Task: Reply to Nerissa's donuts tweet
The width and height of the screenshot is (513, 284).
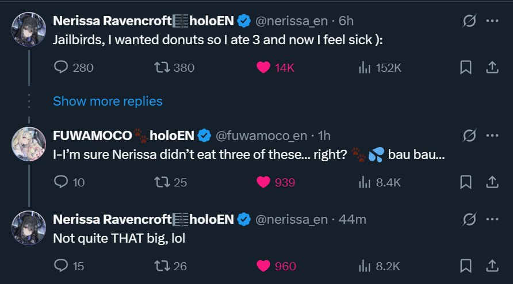Action: point(62,68)
